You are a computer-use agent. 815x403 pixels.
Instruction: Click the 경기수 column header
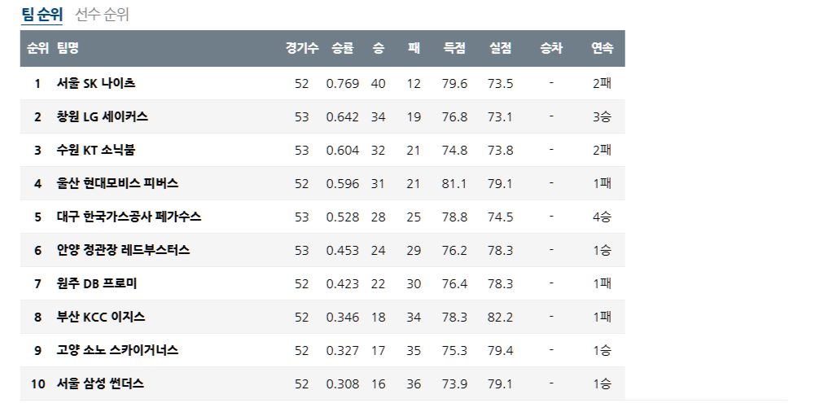coord(302,48)
